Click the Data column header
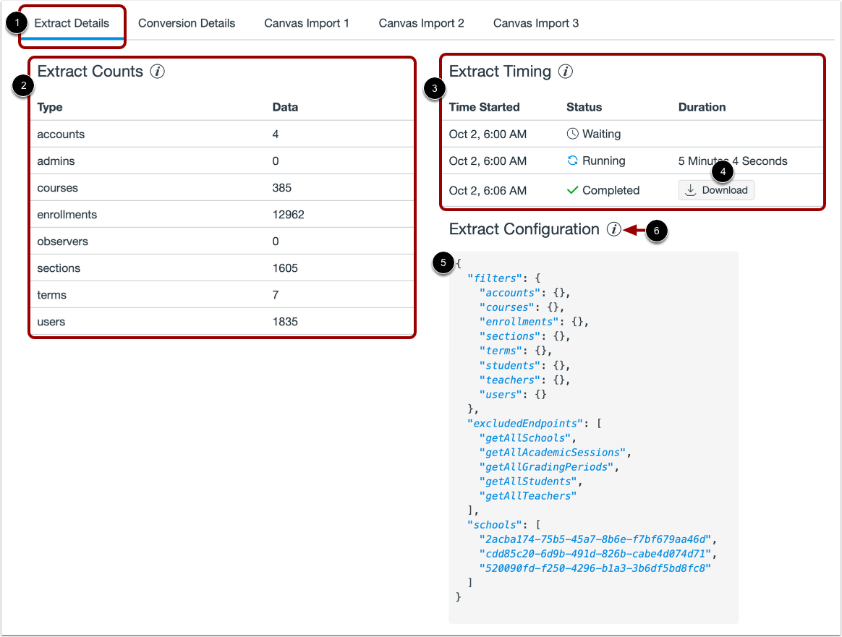The height and width of the screenshot is (637, 842). (285, 107)
